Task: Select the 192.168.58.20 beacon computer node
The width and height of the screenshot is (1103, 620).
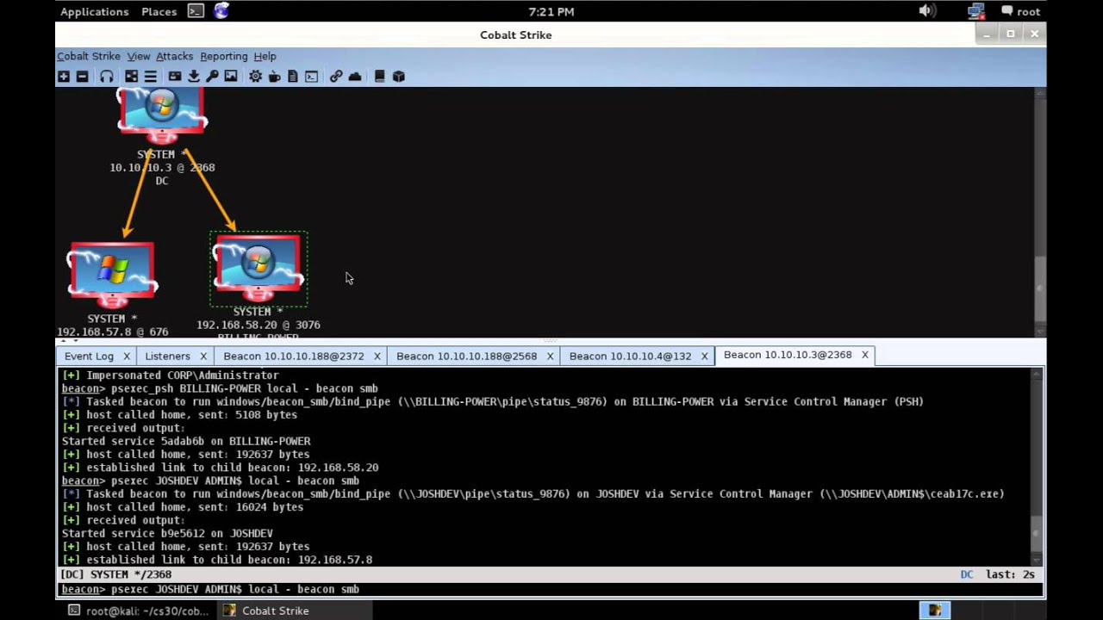Action: (259, 269)
